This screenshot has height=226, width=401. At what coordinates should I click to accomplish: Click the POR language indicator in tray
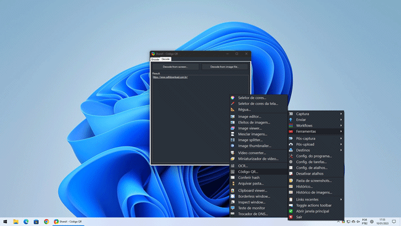[365, 222]
